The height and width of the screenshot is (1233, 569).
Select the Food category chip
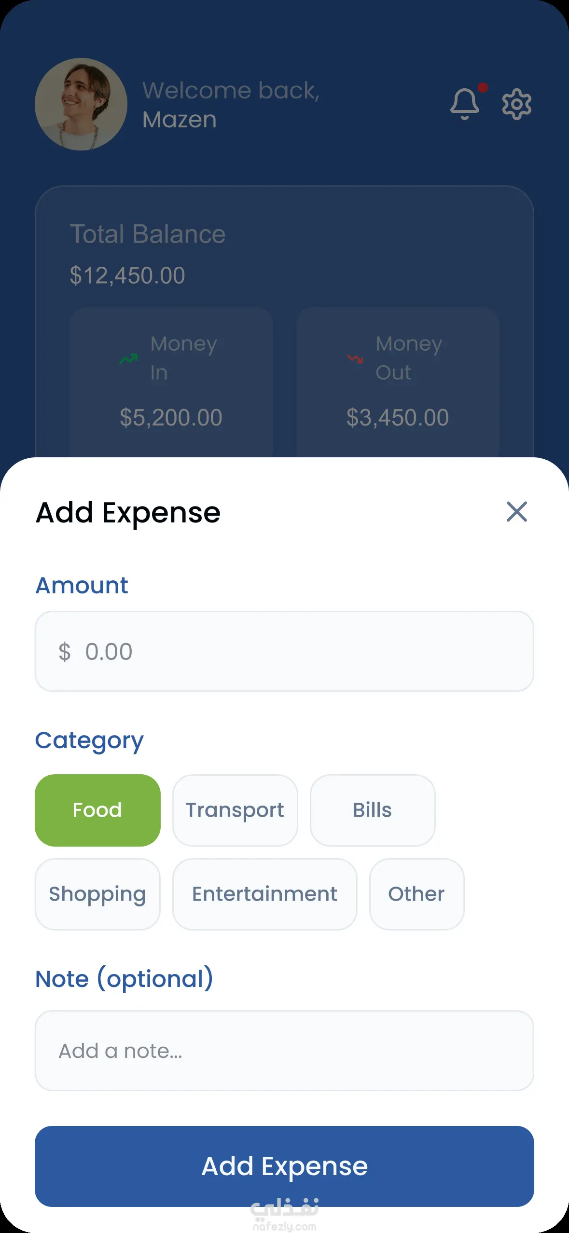pos(97,810)
